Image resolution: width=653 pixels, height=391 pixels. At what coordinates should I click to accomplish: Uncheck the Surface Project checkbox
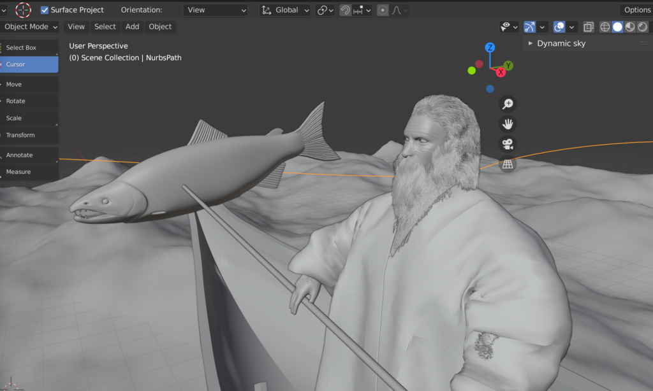[45, 10]
